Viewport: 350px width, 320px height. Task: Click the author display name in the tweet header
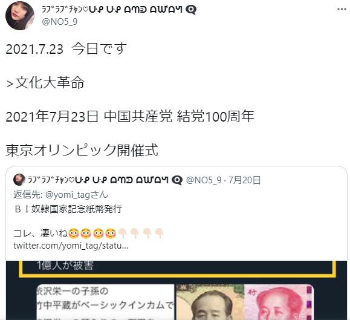(x=112, y=10)
